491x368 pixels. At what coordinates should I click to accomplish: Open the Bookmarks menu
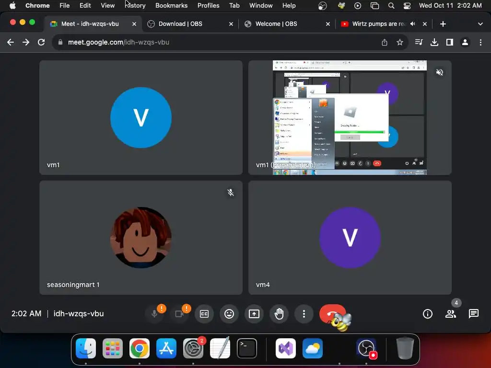pyautogui.click(x=171, y=5)
